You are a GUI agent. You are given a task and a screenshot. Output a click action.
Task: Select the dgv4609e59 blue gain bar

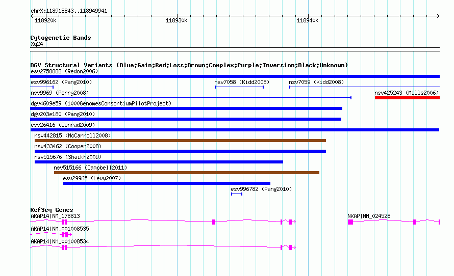pyautogui.click(x=186, y=108)
